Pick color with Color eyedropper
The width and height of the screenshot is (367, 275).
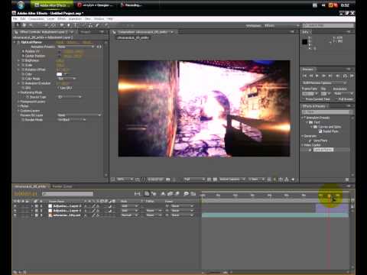66,74
